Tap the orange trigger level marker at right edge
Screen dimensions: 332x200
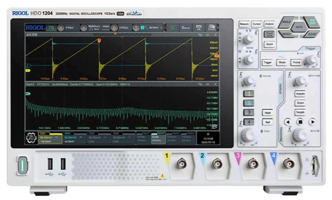(216, 56)
